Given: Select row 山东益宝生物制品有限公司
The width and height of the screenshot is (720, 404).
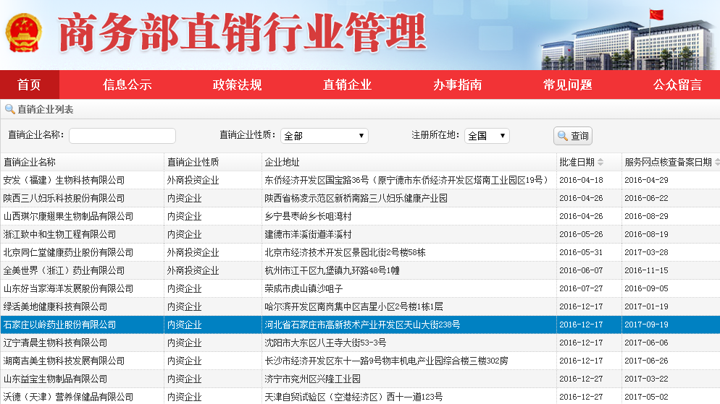Looking at the screenshot, I should (360, 379).
